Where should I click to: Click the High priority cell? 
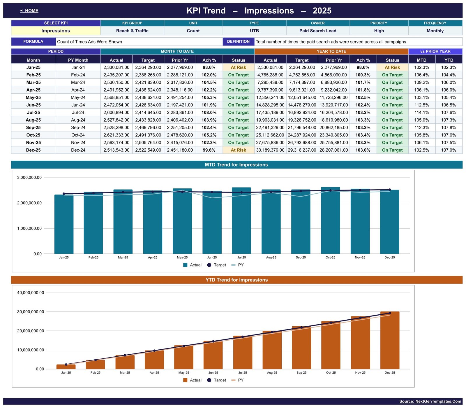[x=379, y=31]
